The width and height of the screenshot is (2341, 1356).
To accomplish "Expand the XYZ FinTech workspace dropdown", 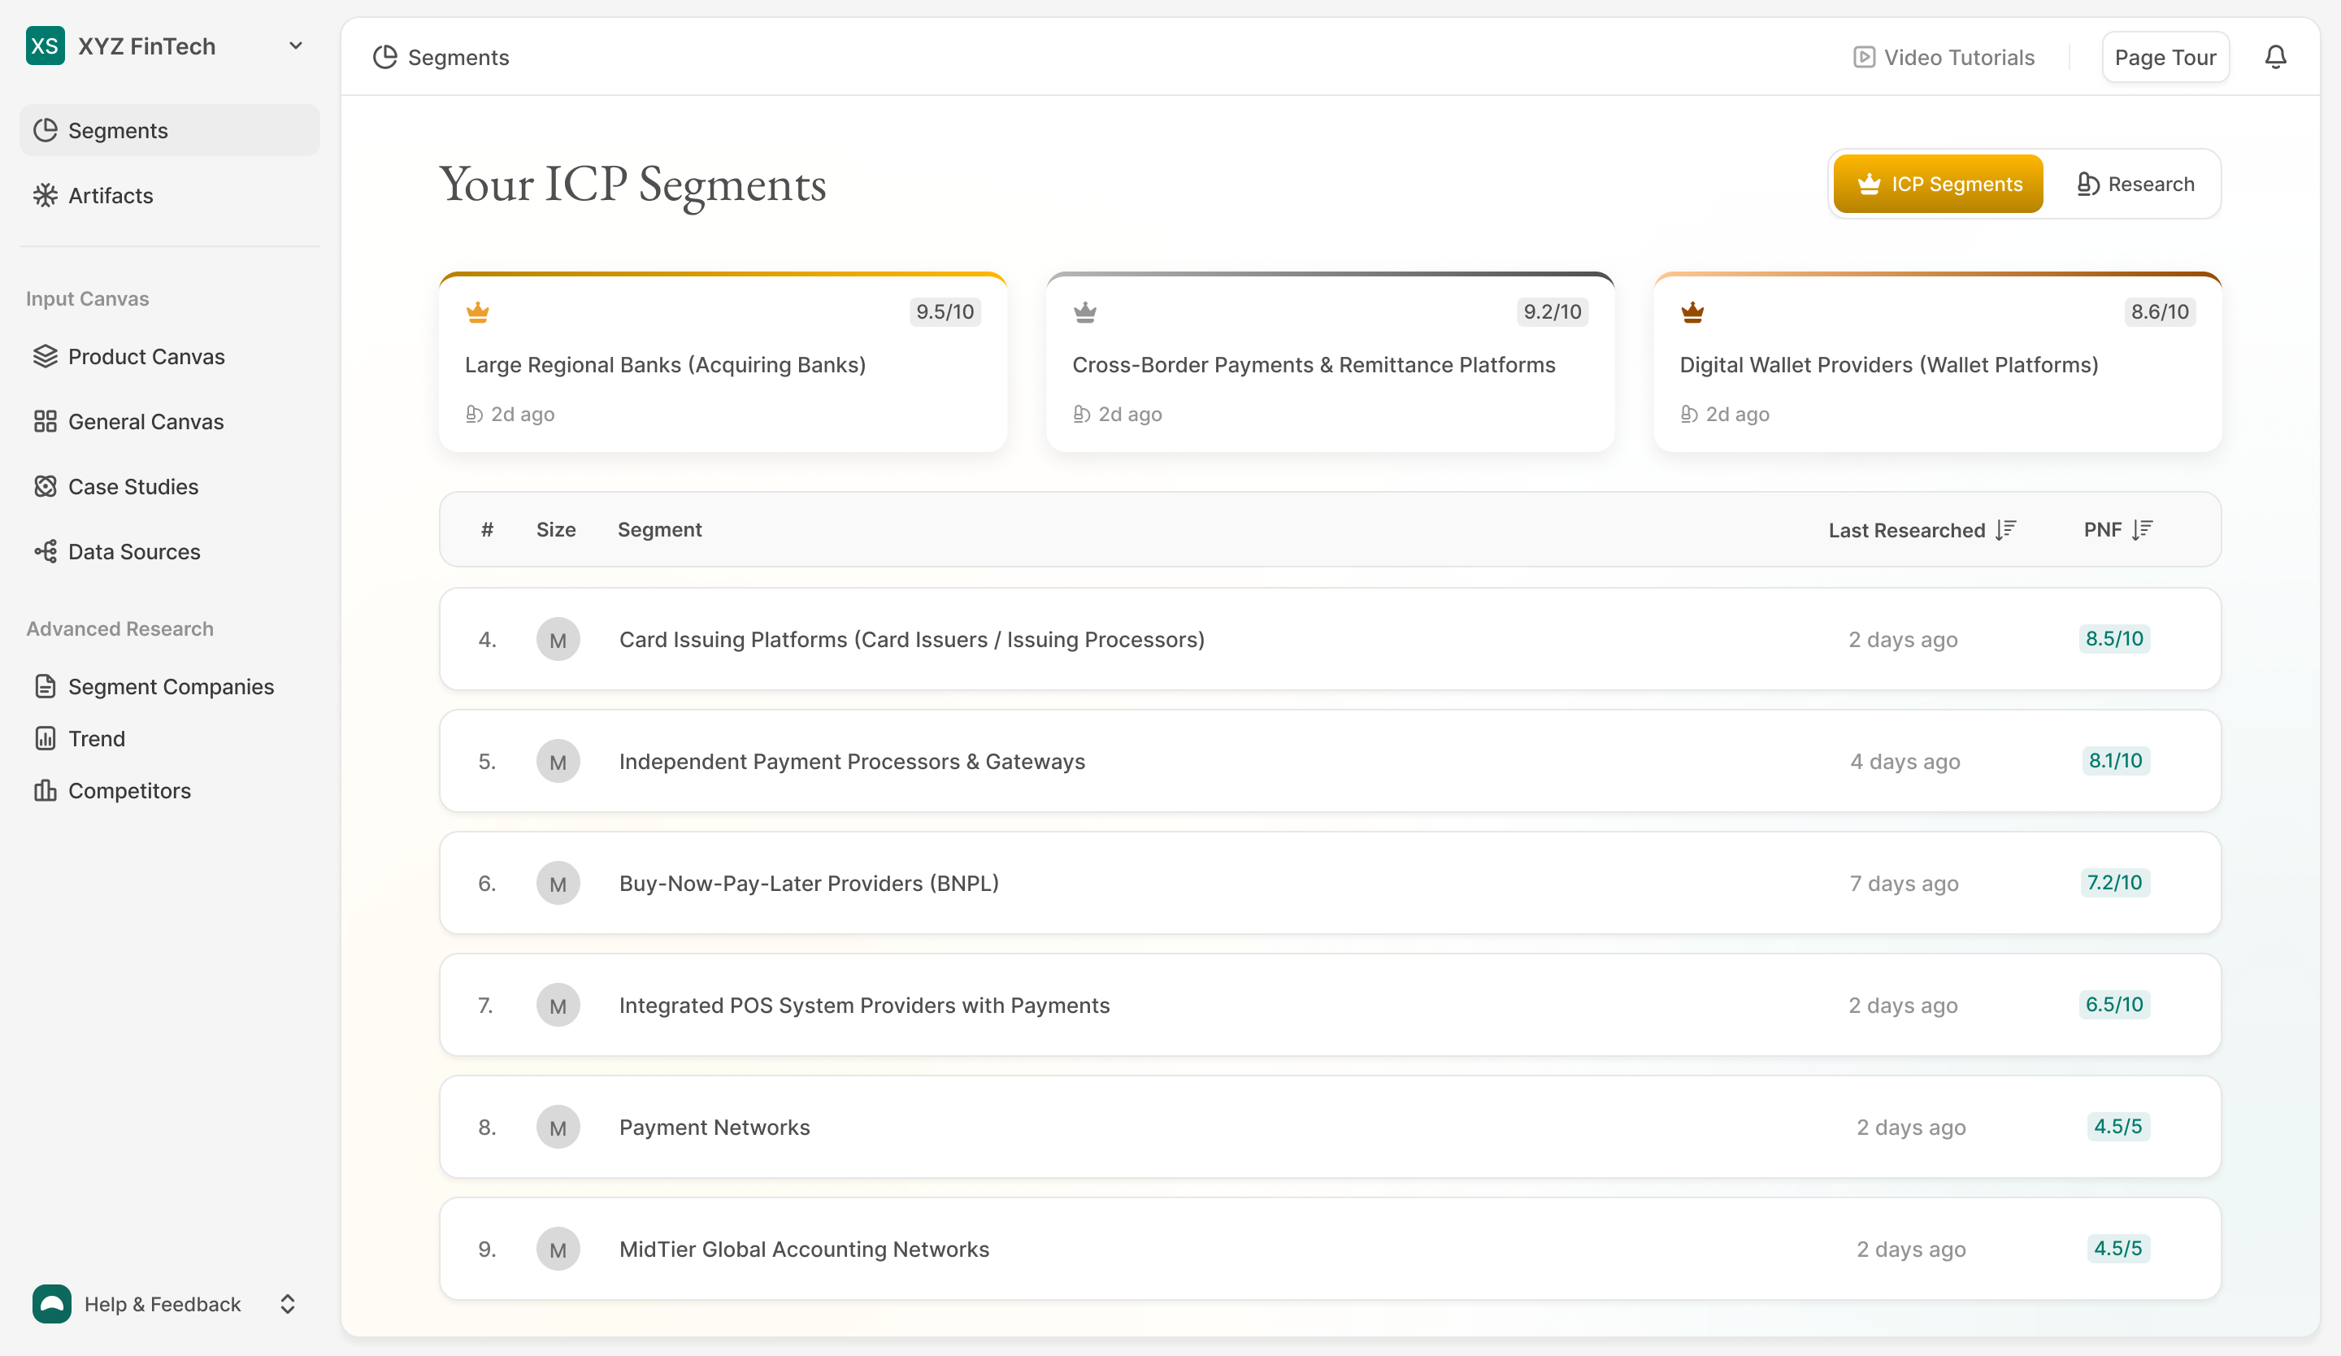I will coord(295,46).
